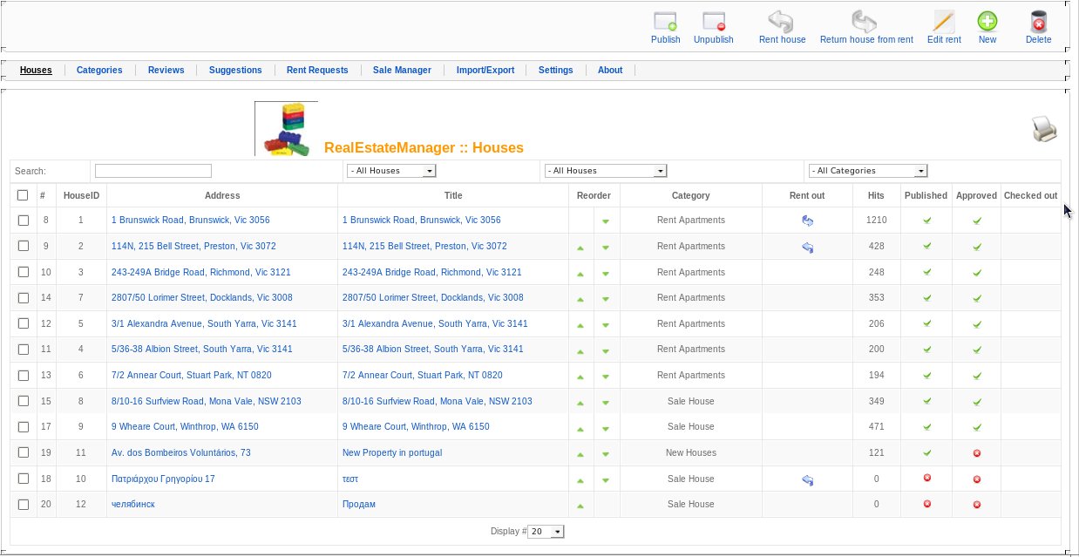Open the Edit rent toolbar icon
Screen dimensions: 1079x557
[x=944, y=22]
